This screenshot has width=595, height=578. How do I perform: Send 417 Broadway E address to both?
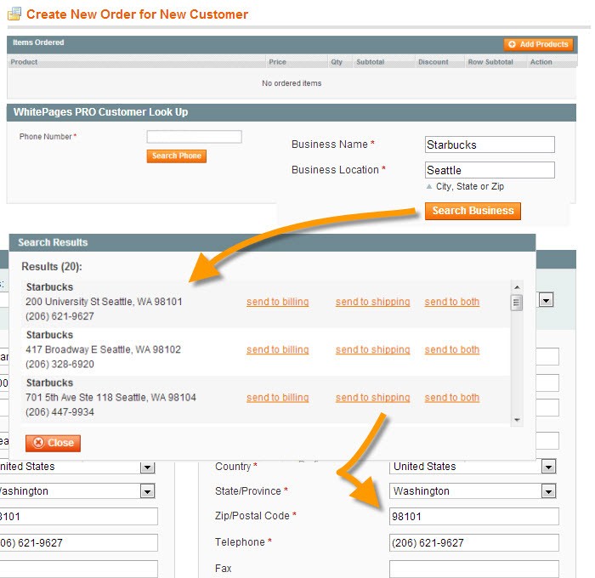452,349
